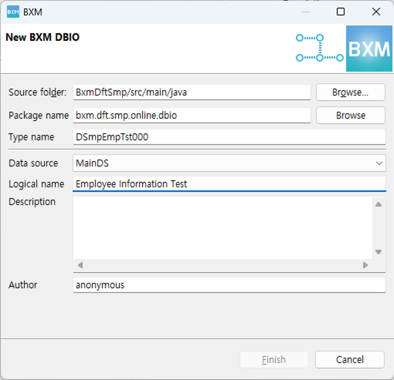Image resolution: width=394 pixels, height=380 pixels.
Task: Click inside the Description text area
Action: coord(223,228)
